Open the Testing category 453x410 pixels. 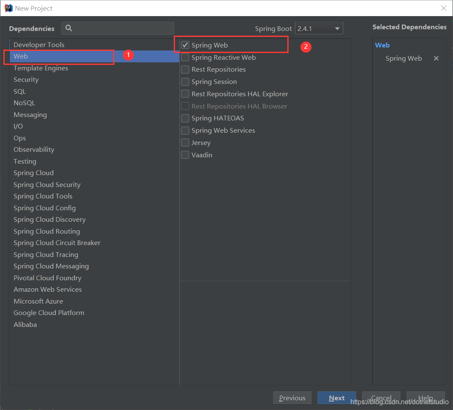(x=94, y=162)
